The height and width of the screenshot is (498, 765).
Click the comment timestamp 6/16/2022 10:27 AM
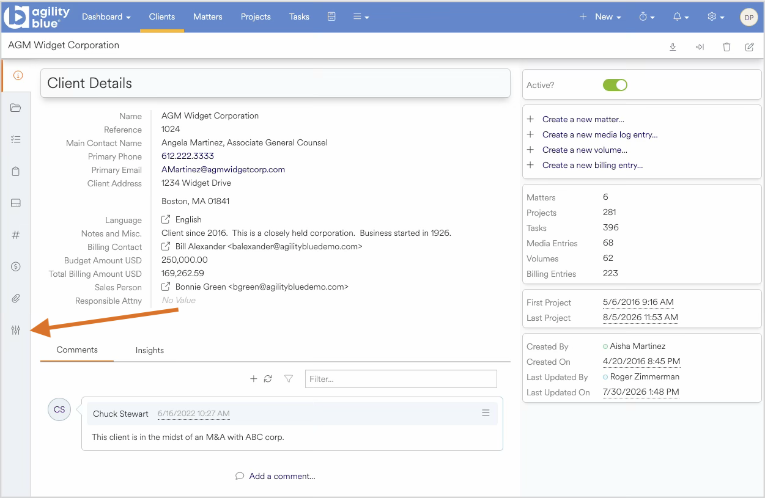pyautogui.click(x=194, y=414)
